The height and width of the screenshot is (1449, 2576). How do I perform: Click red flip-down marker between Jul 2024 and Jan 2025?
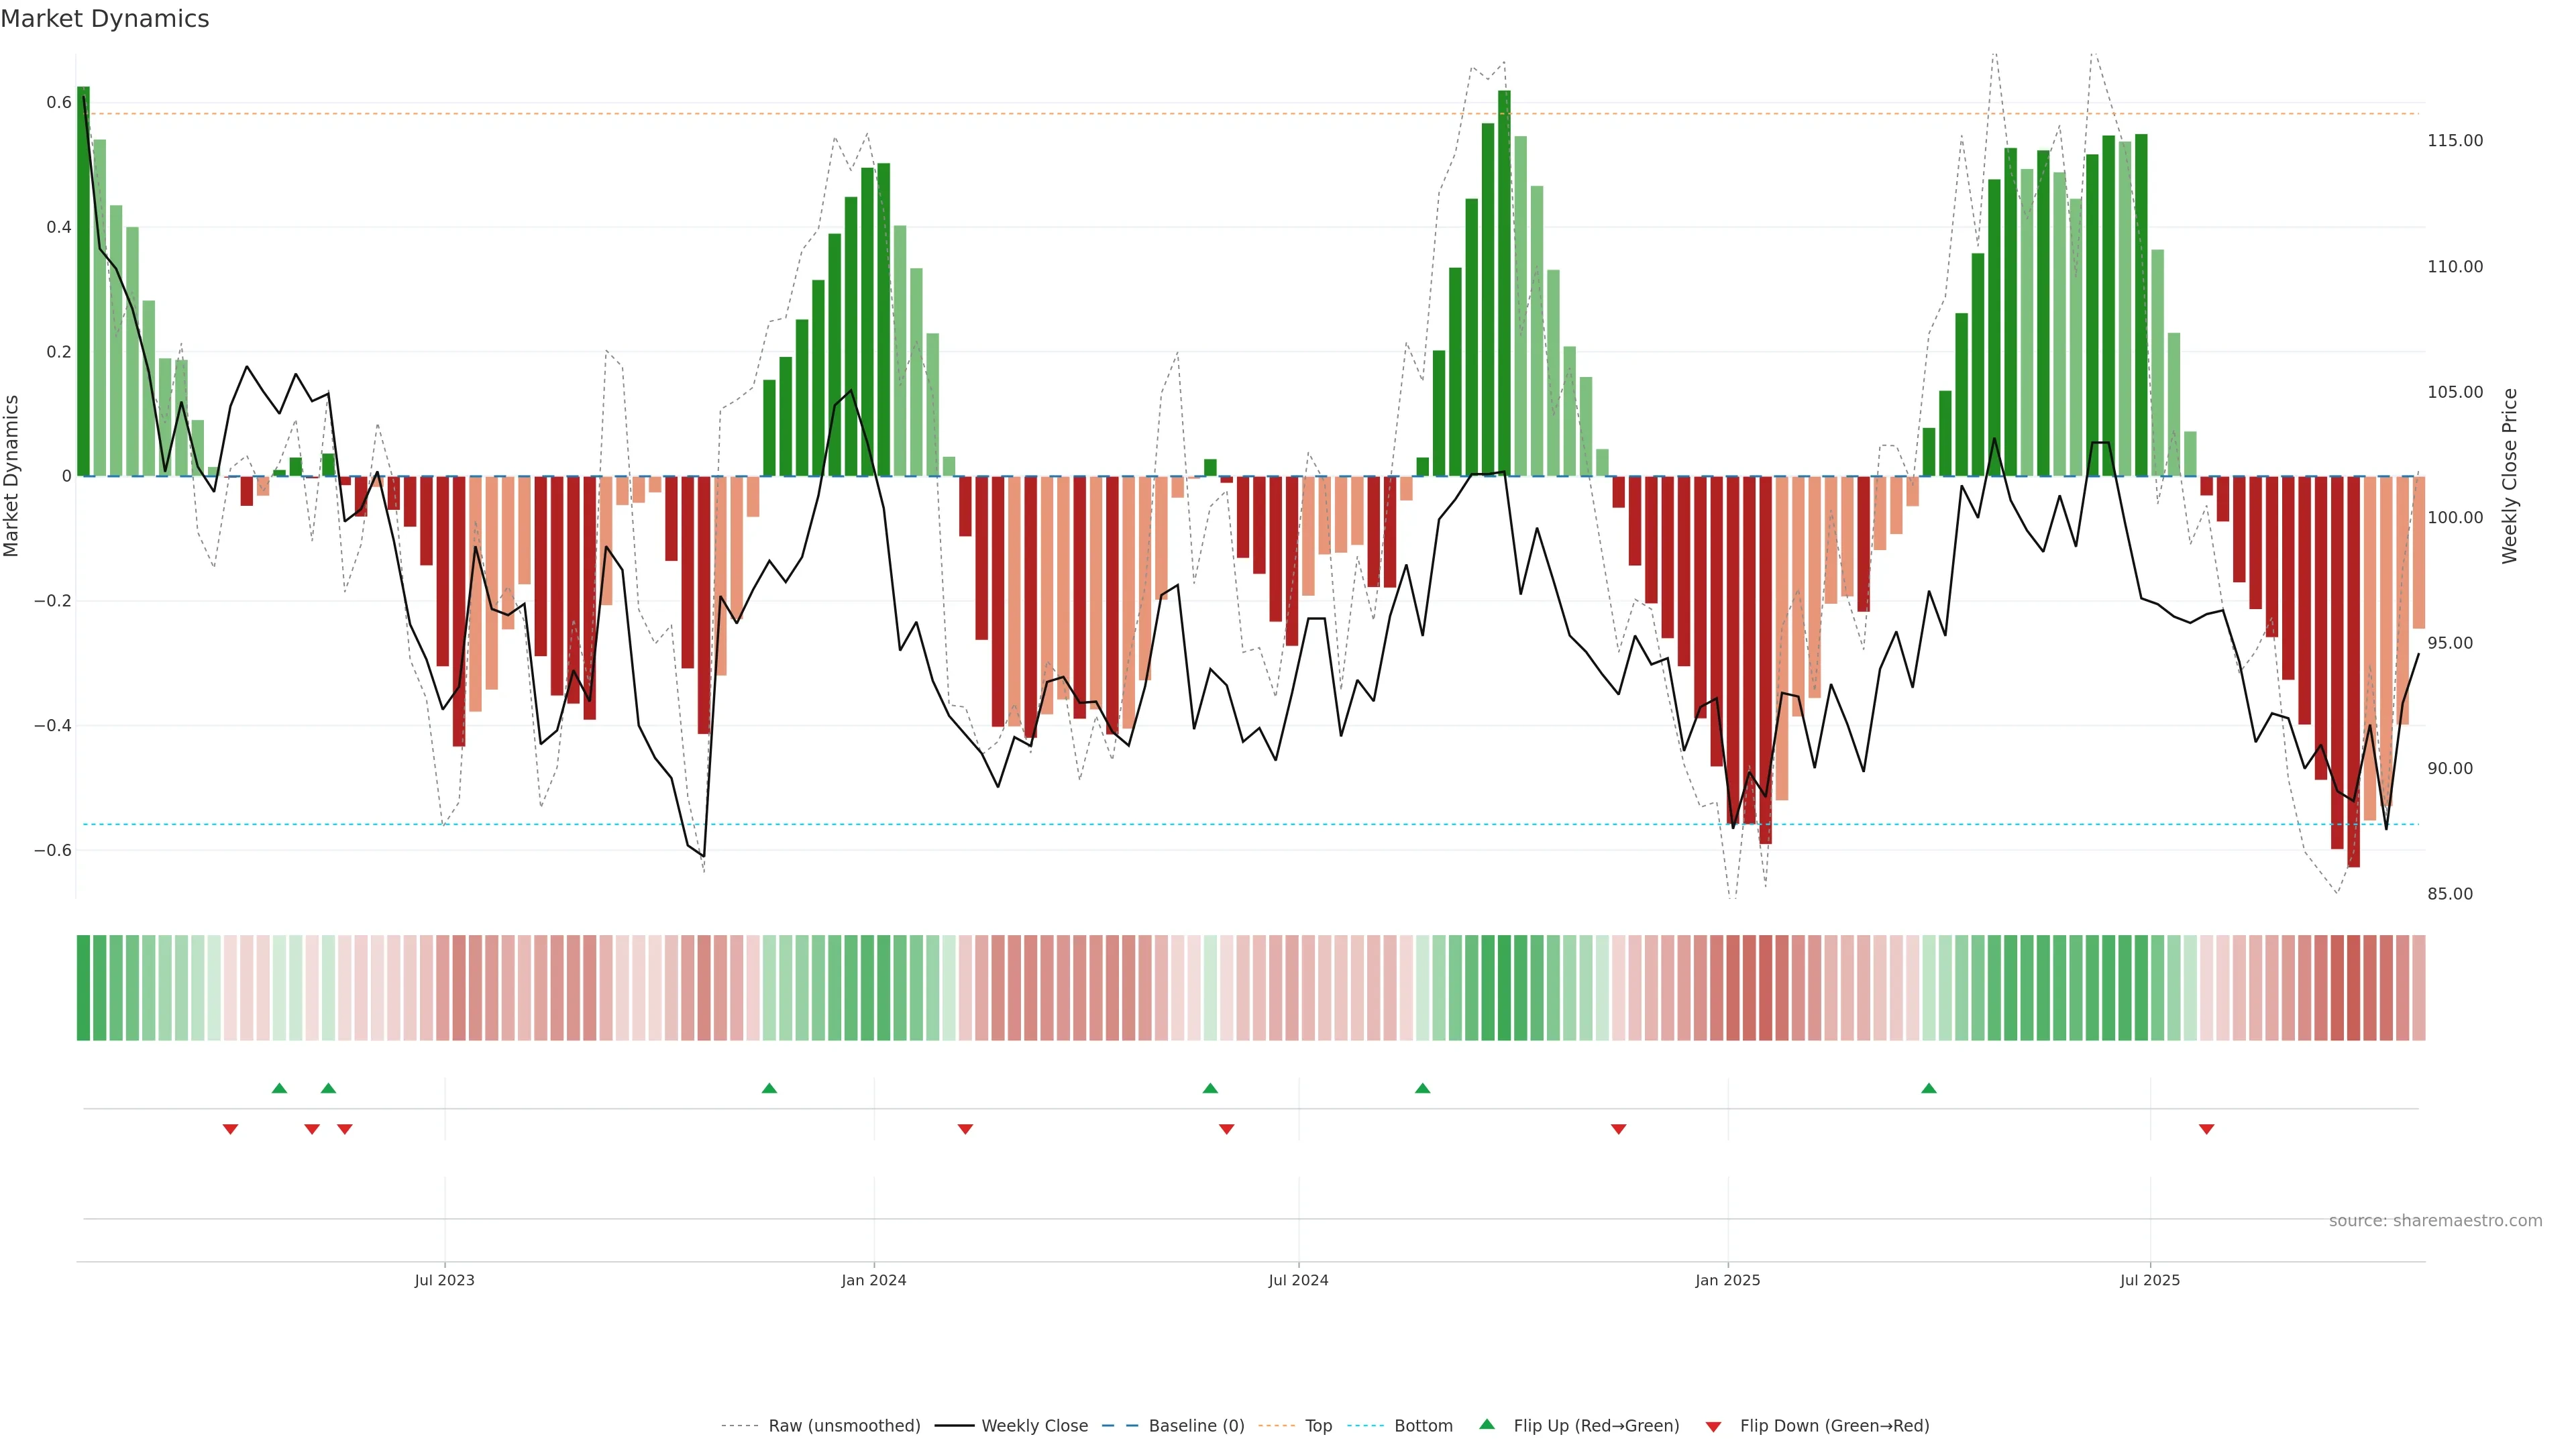(x=1619, y=1129)
